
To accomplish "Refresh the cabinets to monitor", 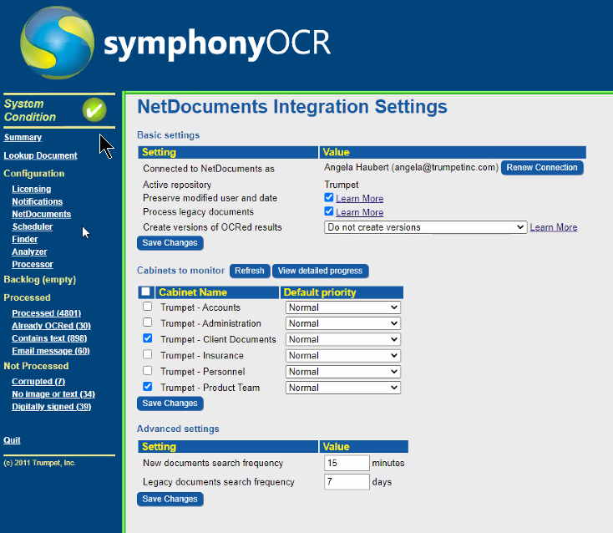I will (250, 271).
